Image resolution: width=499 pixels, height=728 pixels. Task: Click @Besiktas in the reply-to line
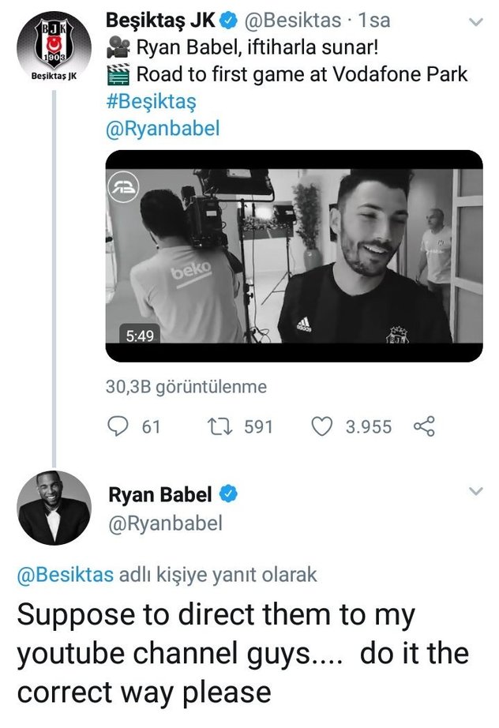tap(66, 575)
